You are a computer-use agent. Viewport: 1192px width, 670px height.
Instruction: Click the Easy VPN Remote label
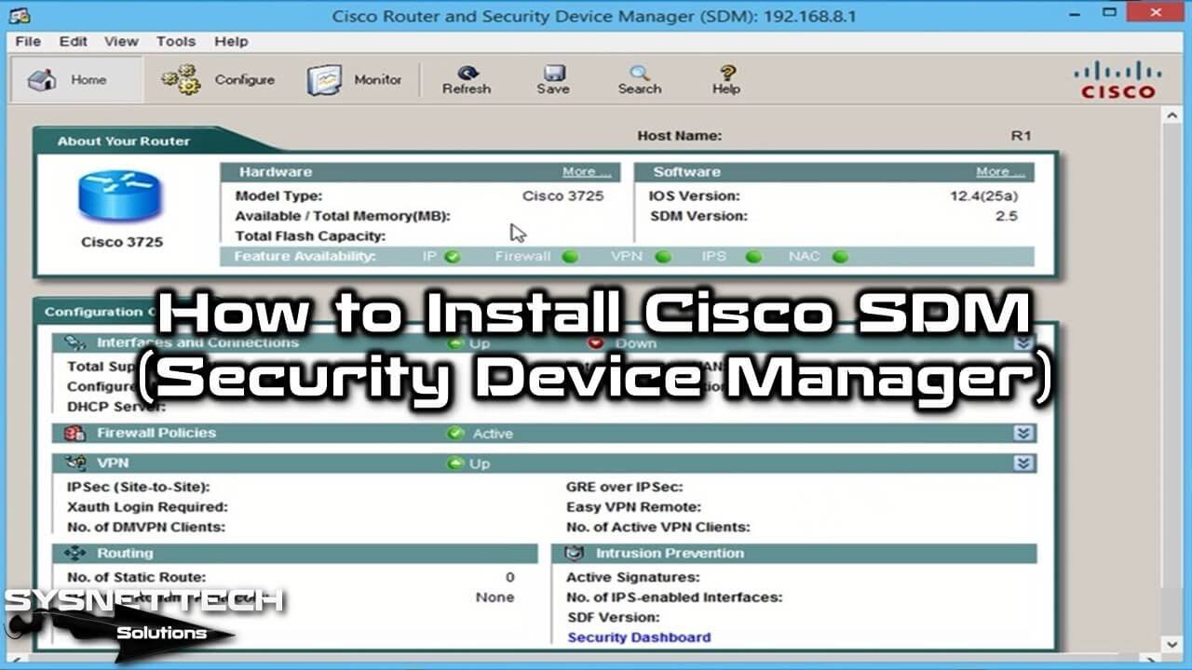click(634, 507)
